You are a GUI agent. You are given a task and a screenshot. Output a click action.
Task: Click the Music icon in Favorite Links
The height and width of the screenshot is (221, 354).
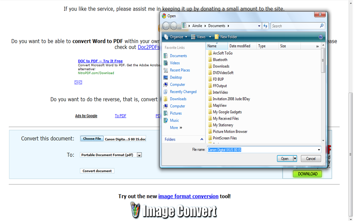[x=166, y=120]
